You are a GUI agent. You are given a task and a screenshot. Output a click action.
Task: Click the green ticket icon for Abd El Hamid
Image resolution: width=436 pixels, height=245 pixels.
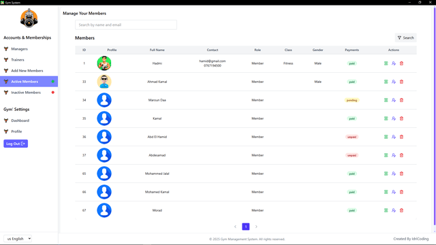pos(386,137)
